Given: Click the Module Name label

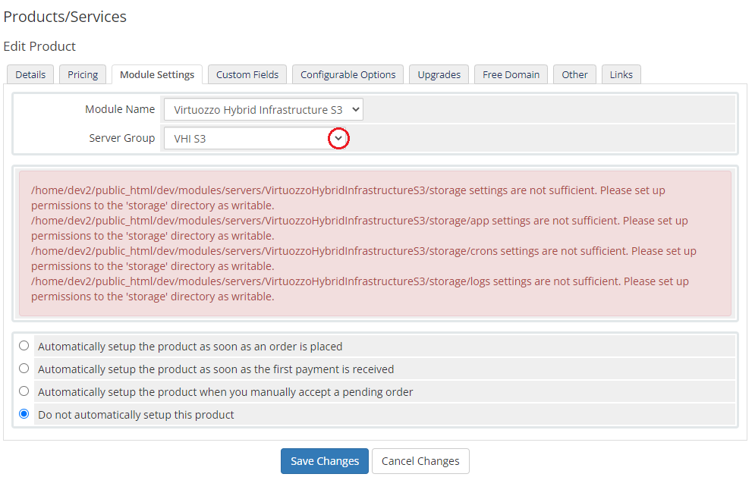Looking at the screenshot, I should (120, 109).
